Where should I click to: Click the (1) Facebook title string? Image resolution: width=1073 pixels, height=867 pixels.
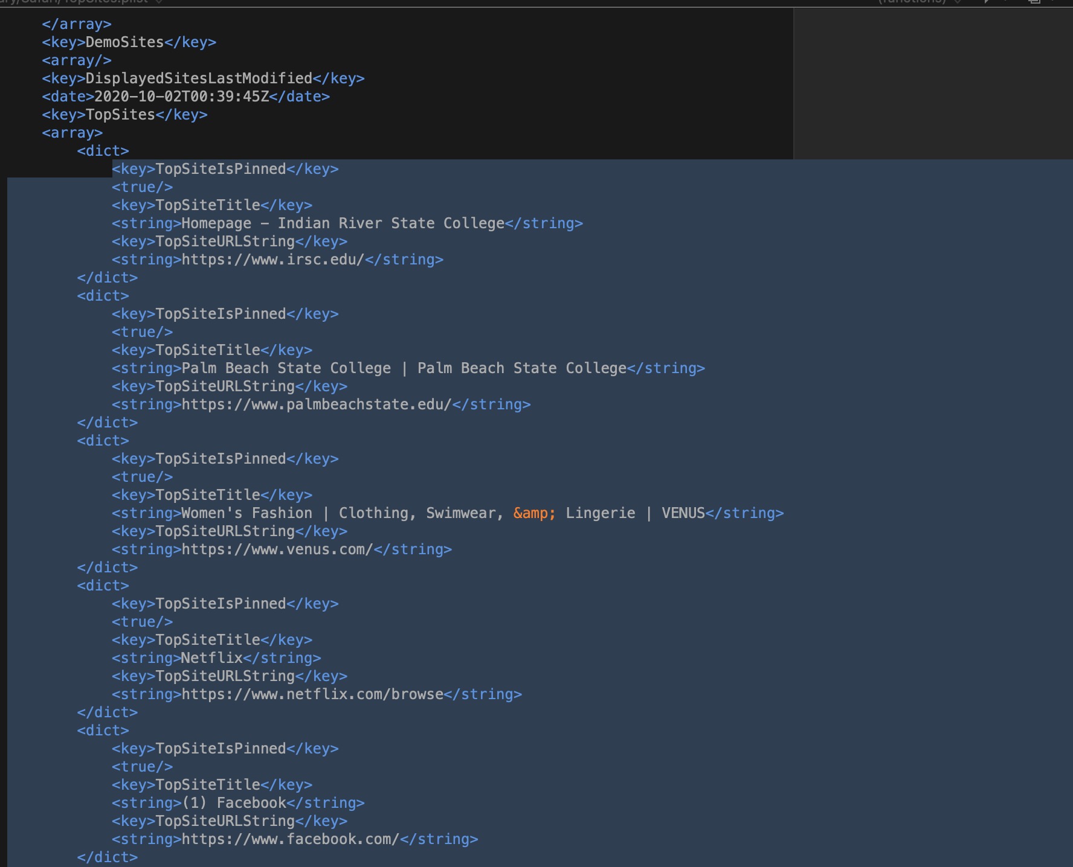238,803
